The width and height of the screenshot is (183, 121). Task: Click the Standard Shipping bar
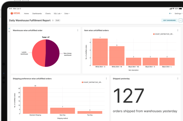tap(35, 100)
